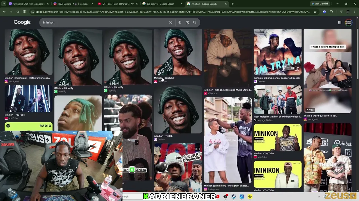Open the Chrome media controls button

click(x=341, y=12)
